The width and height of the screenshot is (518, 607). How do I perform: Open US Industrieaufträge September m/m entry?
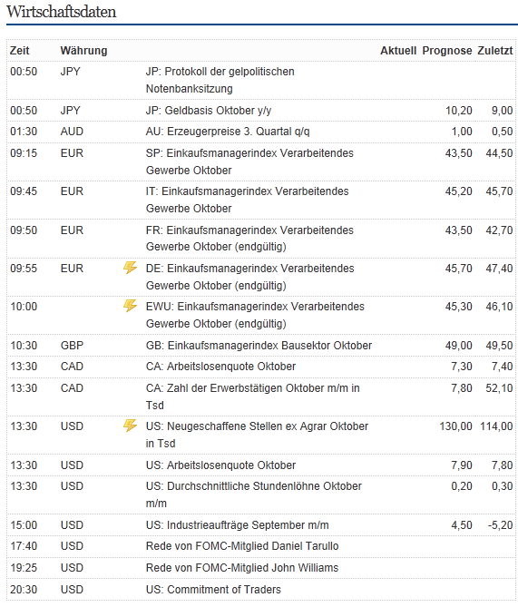pyautogui.click(x=261, y=525)
